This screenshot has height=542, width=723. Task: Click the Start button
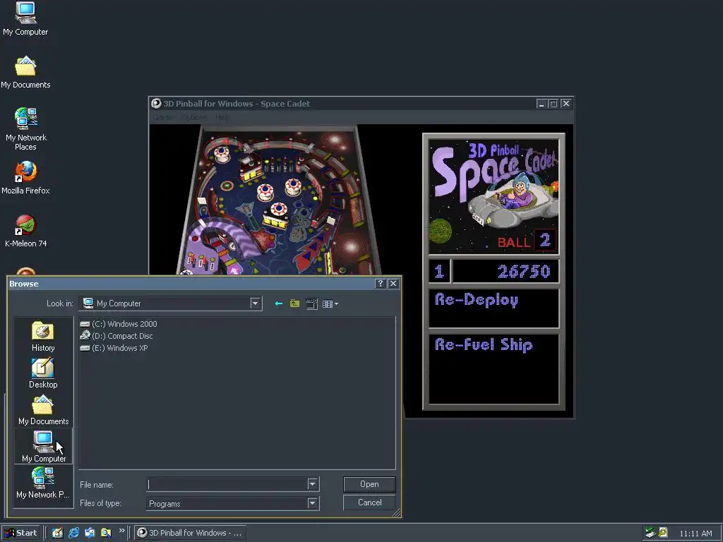20,533
